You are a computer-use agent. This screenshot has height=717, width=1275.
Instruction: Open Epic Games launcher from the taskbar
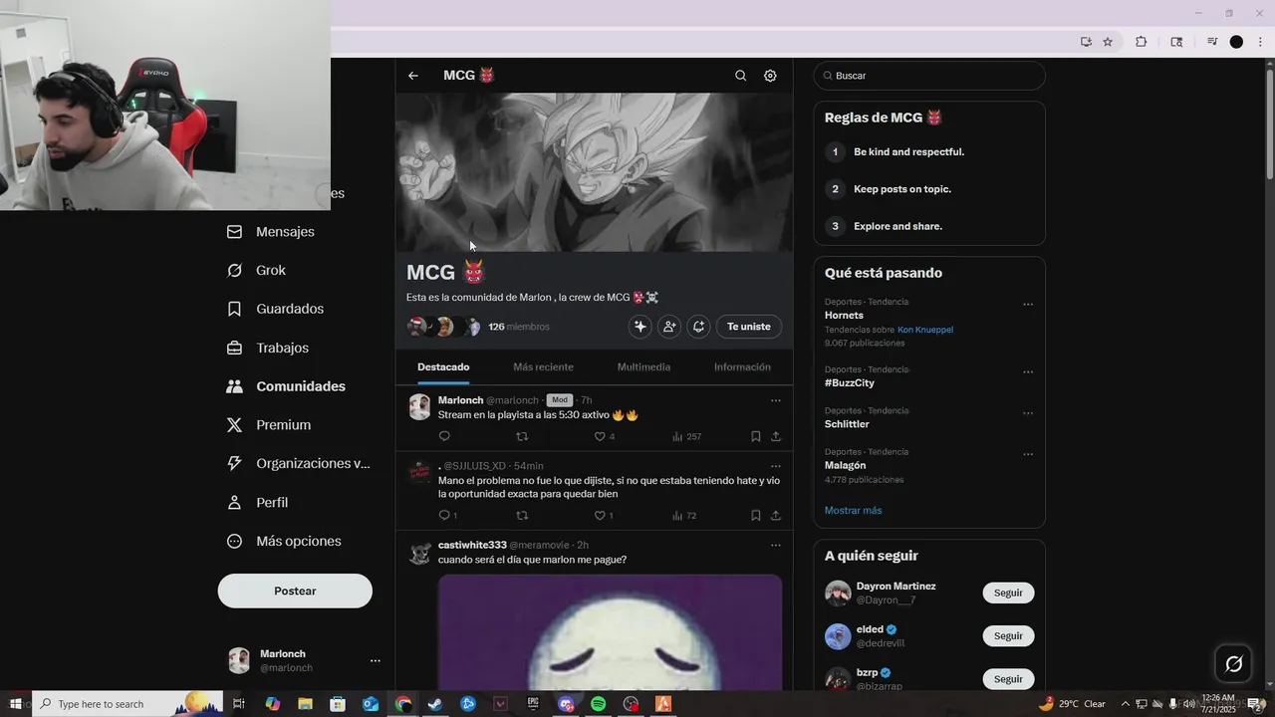533,704
